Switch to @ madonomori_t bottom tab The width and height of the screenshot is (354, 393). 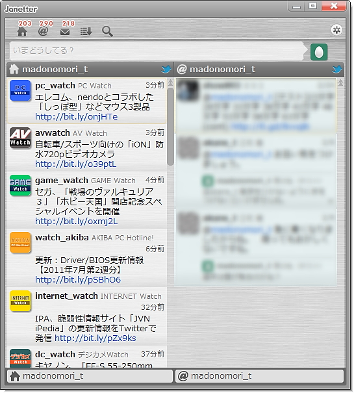(x=259, y=376)
